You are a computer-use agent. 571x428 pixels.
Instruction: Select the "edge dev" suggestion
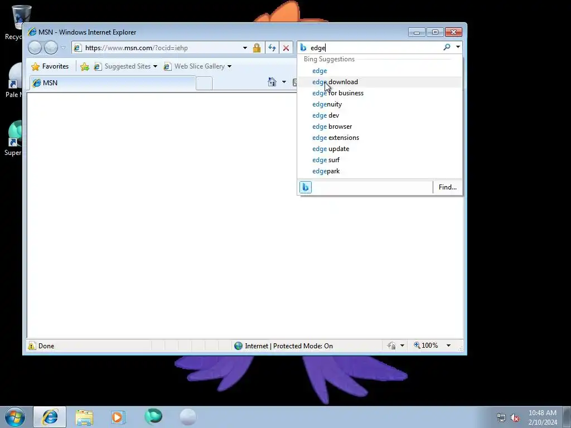point(380,115)
